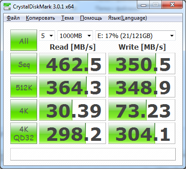Expand the drive selector showing E: 17%
The height and width of the screenshot is (169, 186).
tap(135, 36)
